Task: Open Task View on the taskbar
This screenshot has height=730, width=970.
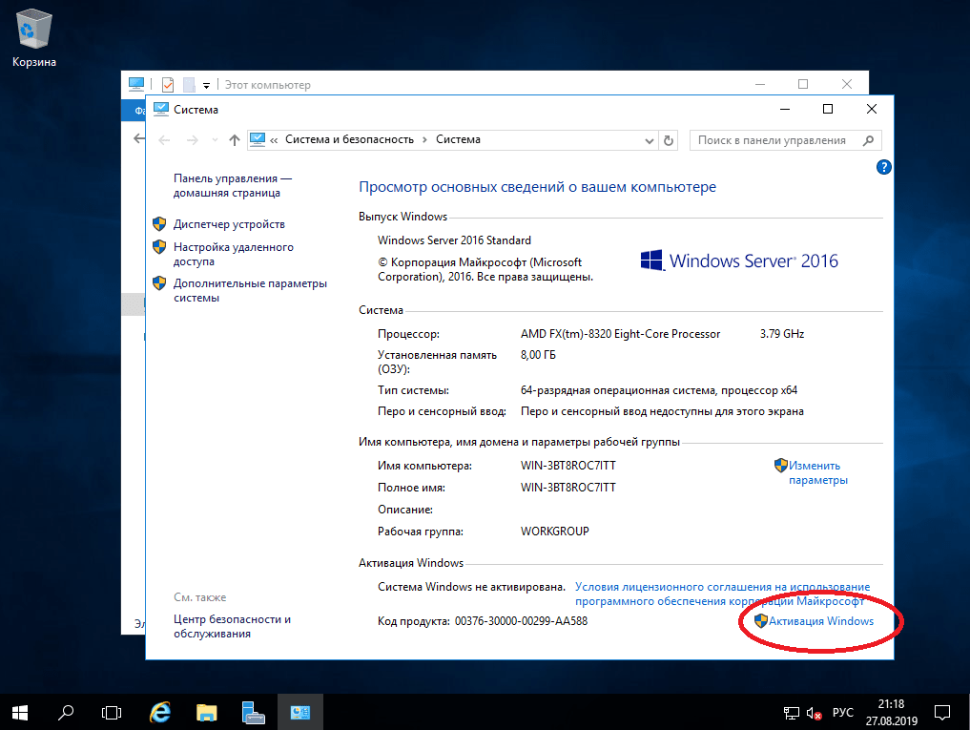Action: (x=113, y=711)
